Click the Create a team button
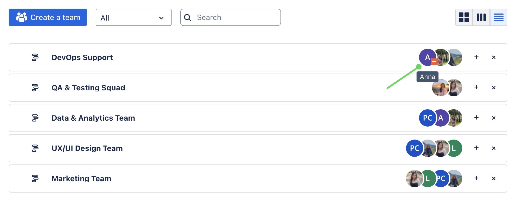Screen dimensions: 516x218 click(48, 17)
